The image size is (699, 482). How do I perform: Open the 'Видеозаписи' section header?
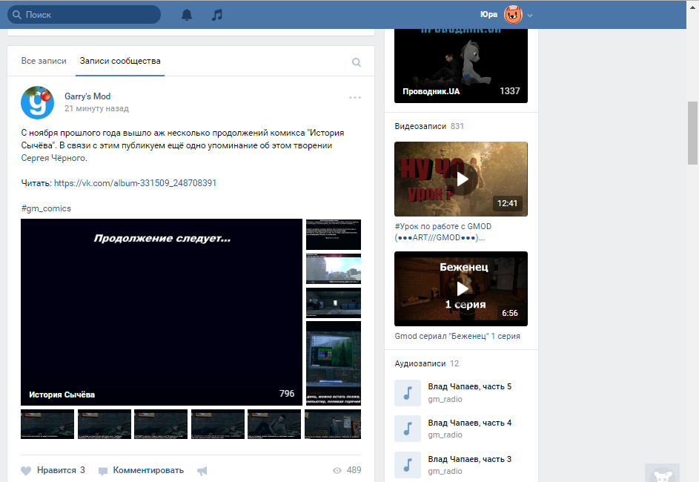click(x=420, y=126)
